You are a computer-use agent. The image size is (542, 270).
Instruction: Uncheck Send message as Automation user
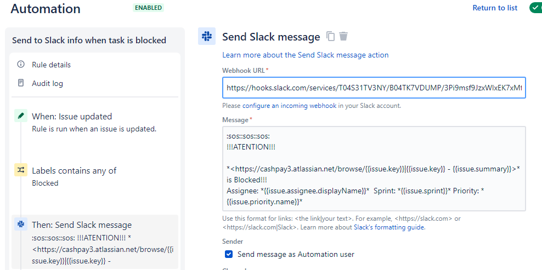click(229, 254)
